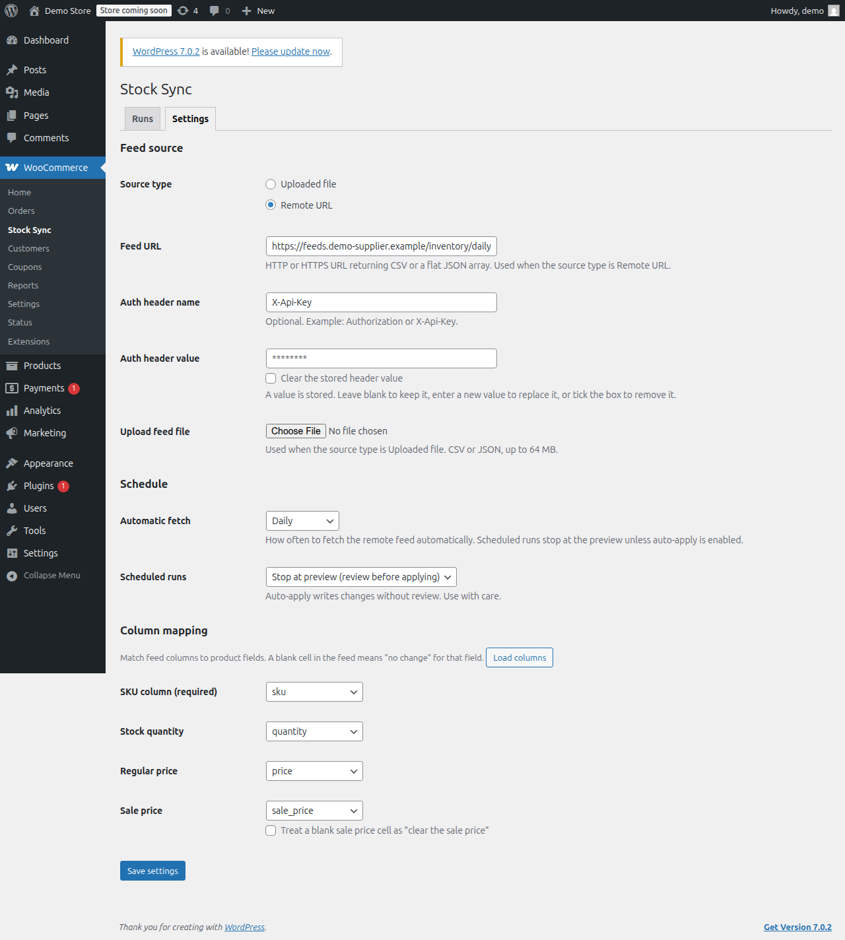This screenshot has width=845, height=940.
Task: Tick Clear the stored header value checkbox
Action: pos(271,378)
